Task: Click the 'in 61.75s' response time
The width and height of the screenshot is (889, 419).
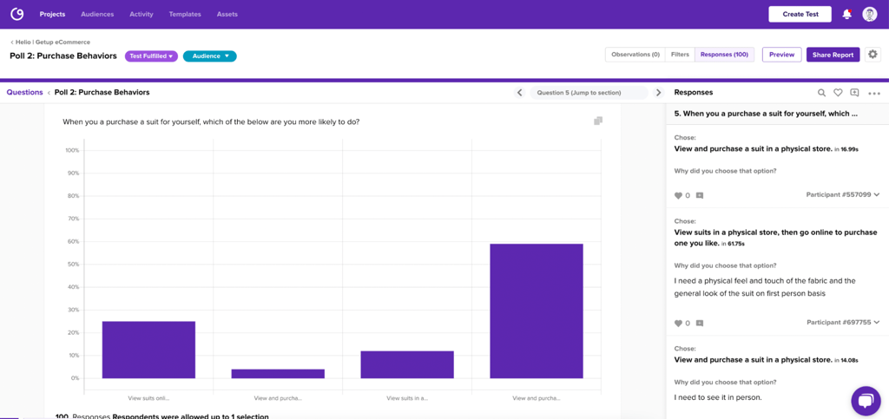Action: tap(734, 244)
